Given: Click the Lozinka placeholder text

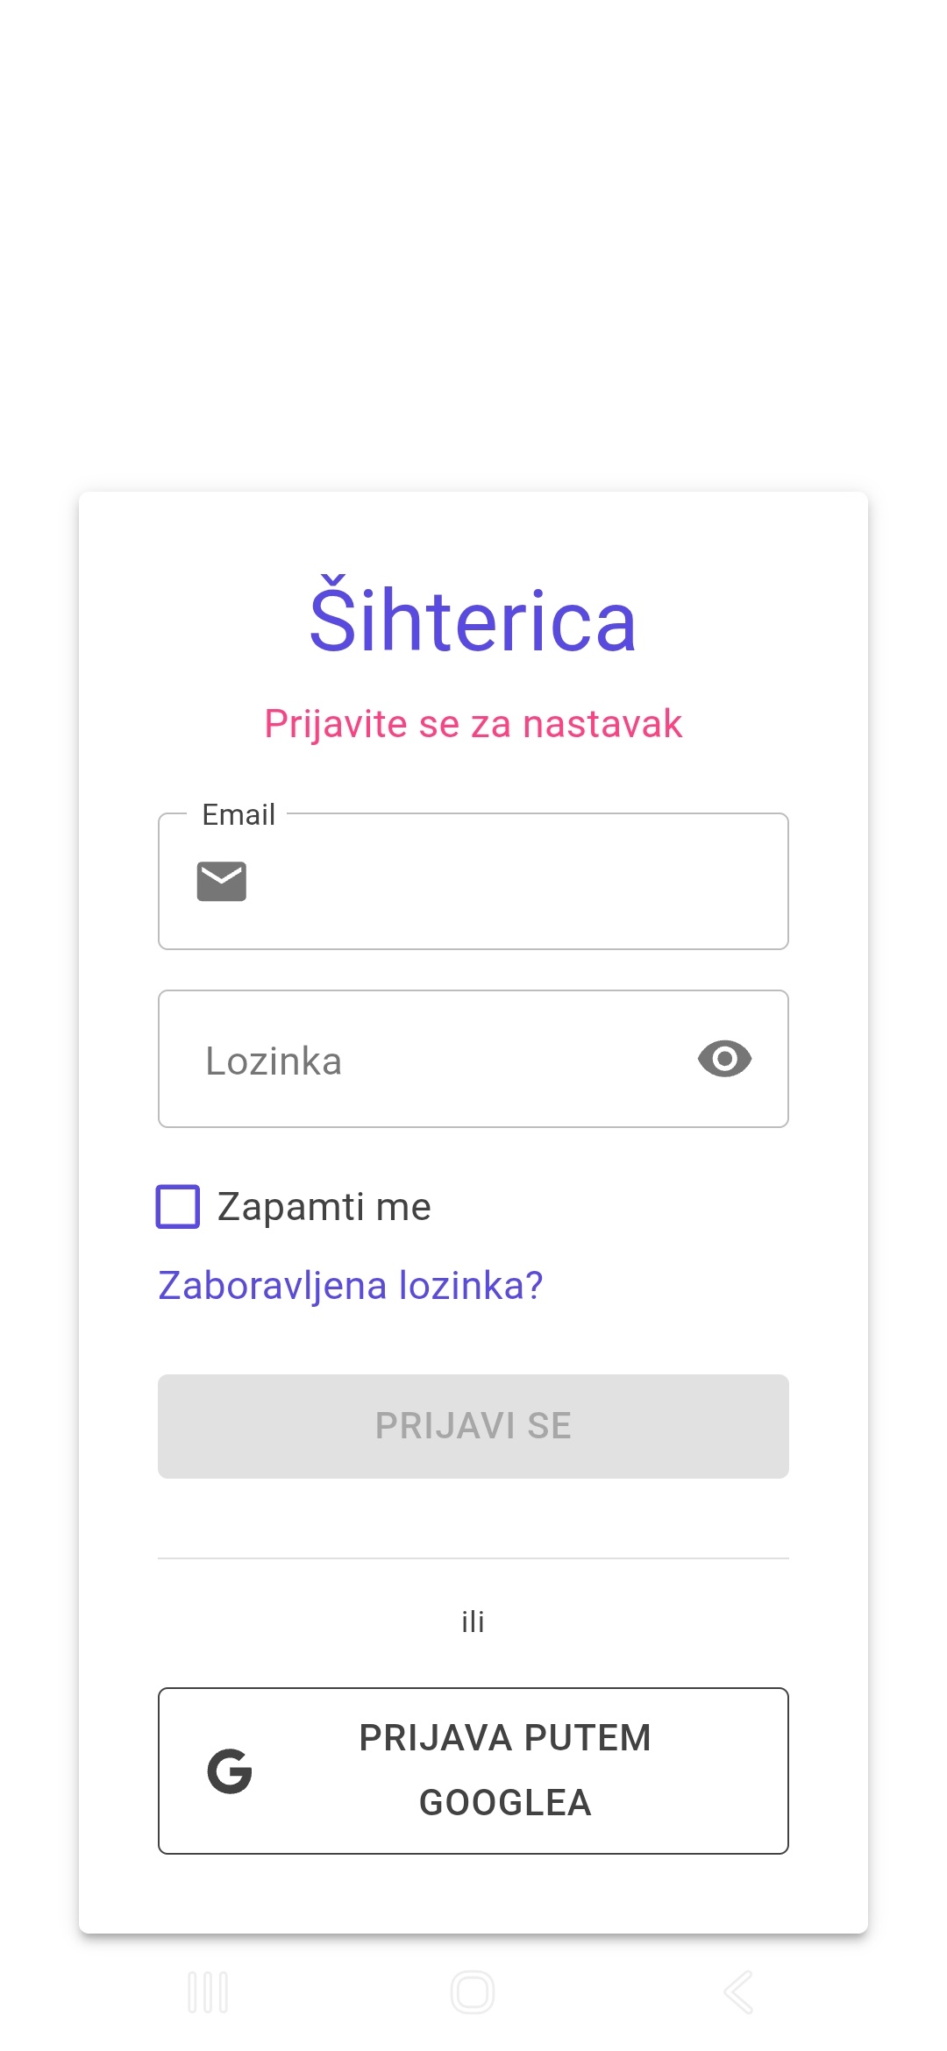Looking at the screenshot, I should coord(274,1060).
